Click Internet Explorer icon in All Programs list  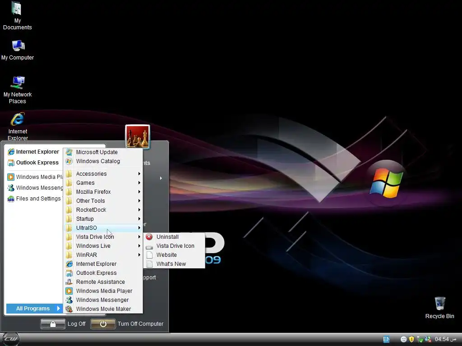pyautogui.click(x=69, y=264)
